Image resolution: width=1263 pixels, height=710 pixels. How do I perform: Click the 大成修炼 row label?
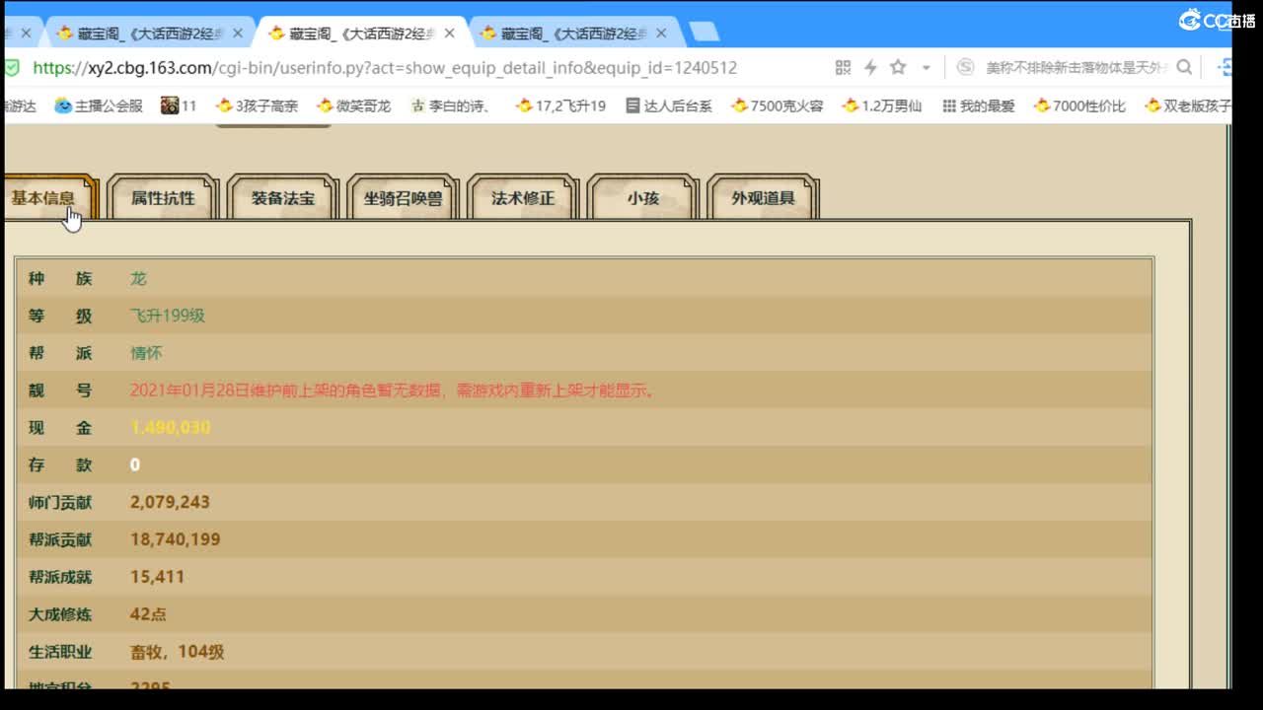point(60,614)
